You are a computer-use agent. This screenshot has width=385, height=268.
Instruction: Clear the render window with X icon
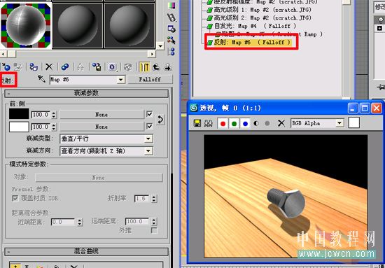click(x=281, y=123)
